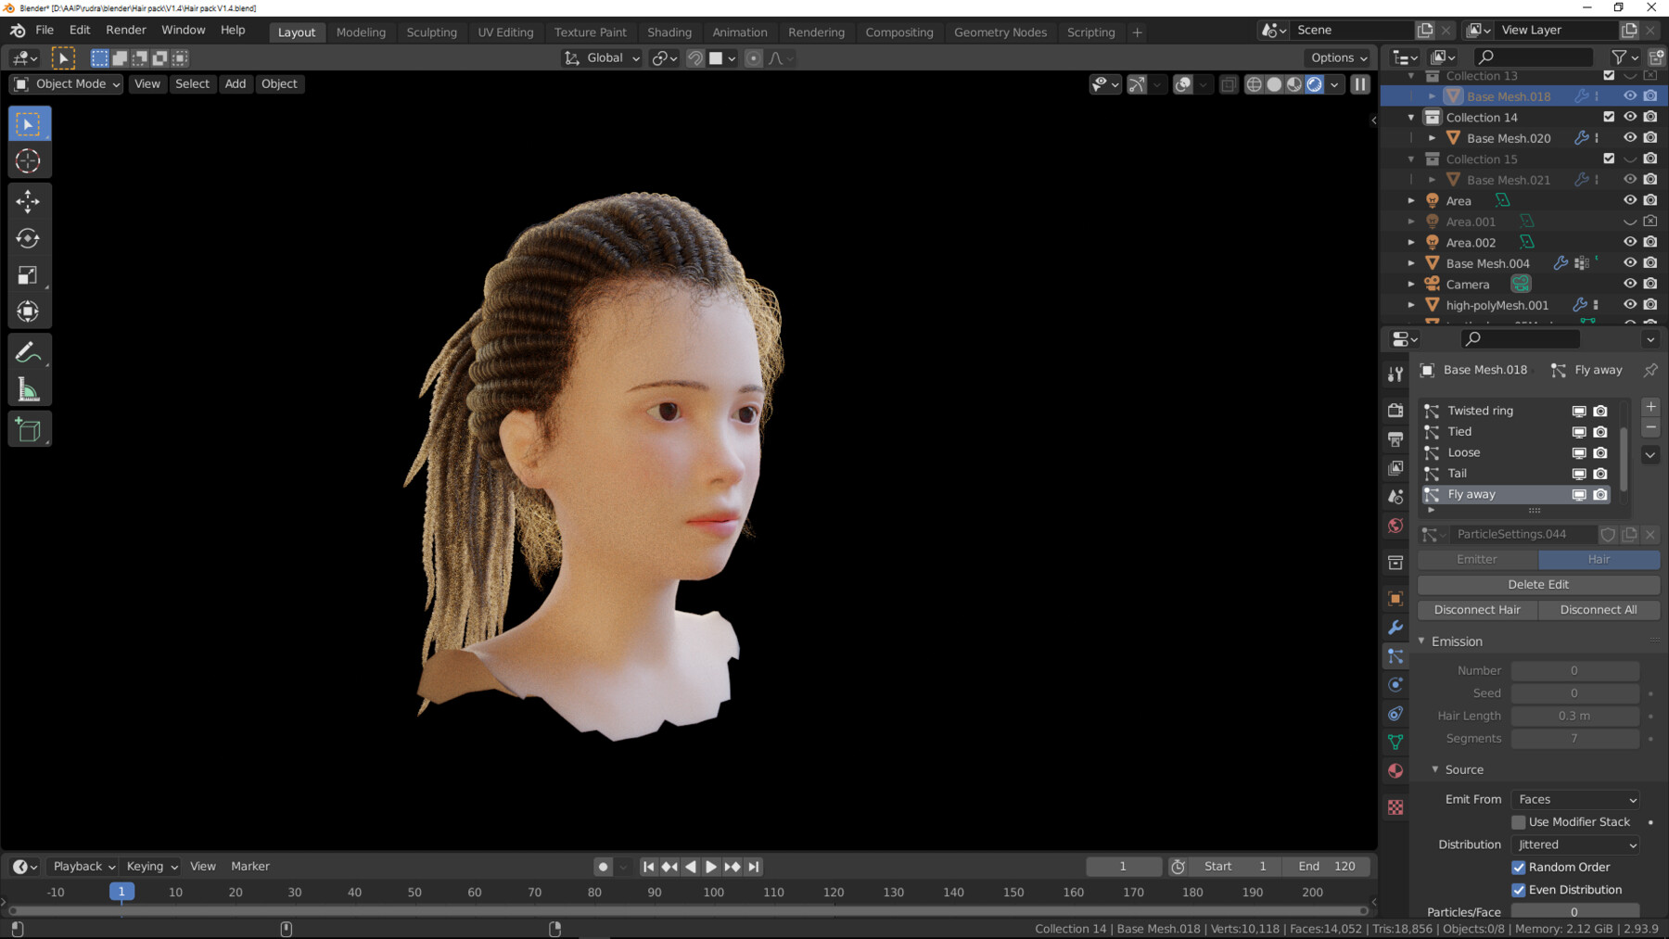Expand Base Mesh.020 in the outliner
This screenshot has height=939, width=1669.
click(x=1433, y=137)
